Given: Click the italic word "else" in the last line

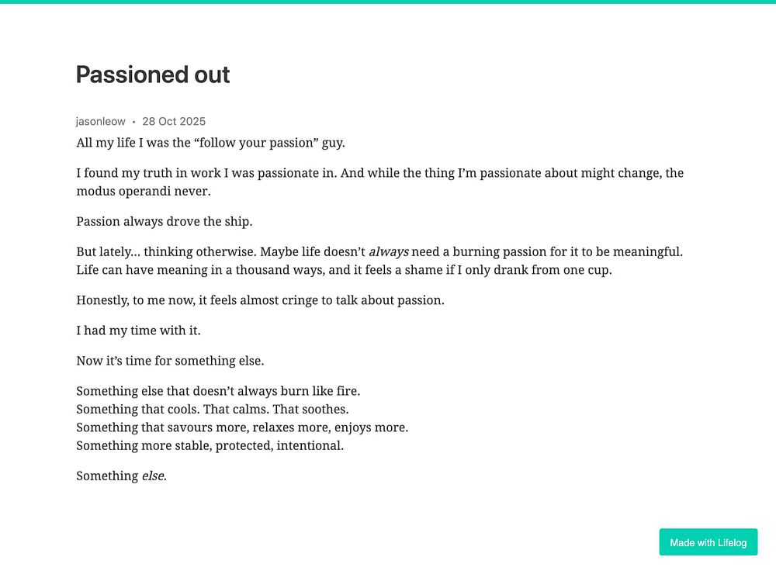Looking at the screenshot, I should point(152,476).
